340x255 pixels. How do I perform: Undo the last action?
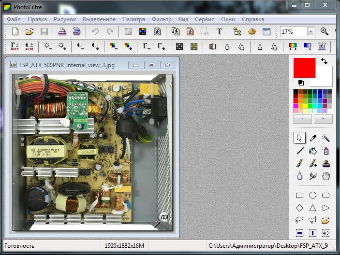click(95, 31)
